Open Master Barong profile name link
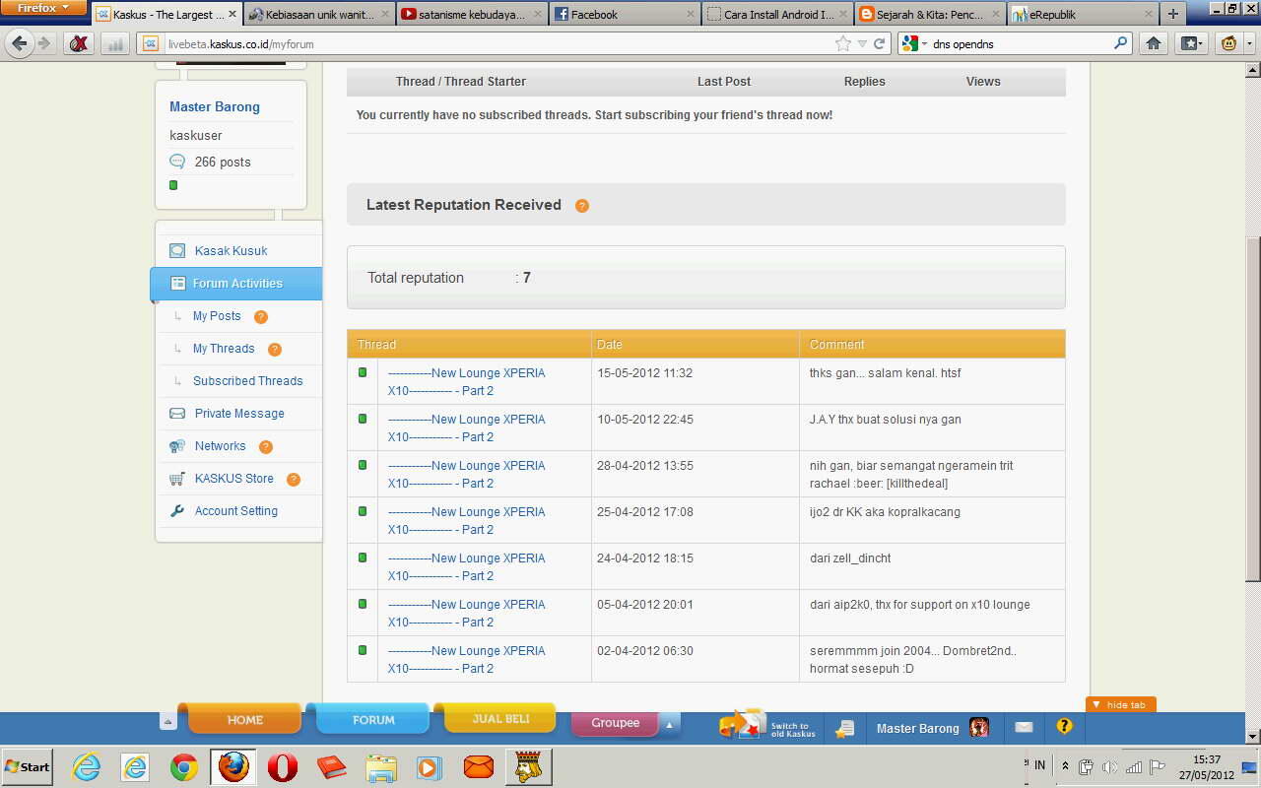This screenshot has width=1261, height=788. pos(215,107)
